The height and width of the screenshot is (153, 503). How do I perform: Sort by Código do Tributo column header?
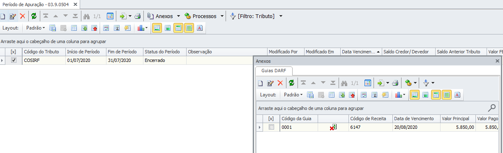[x=44, y=52]
